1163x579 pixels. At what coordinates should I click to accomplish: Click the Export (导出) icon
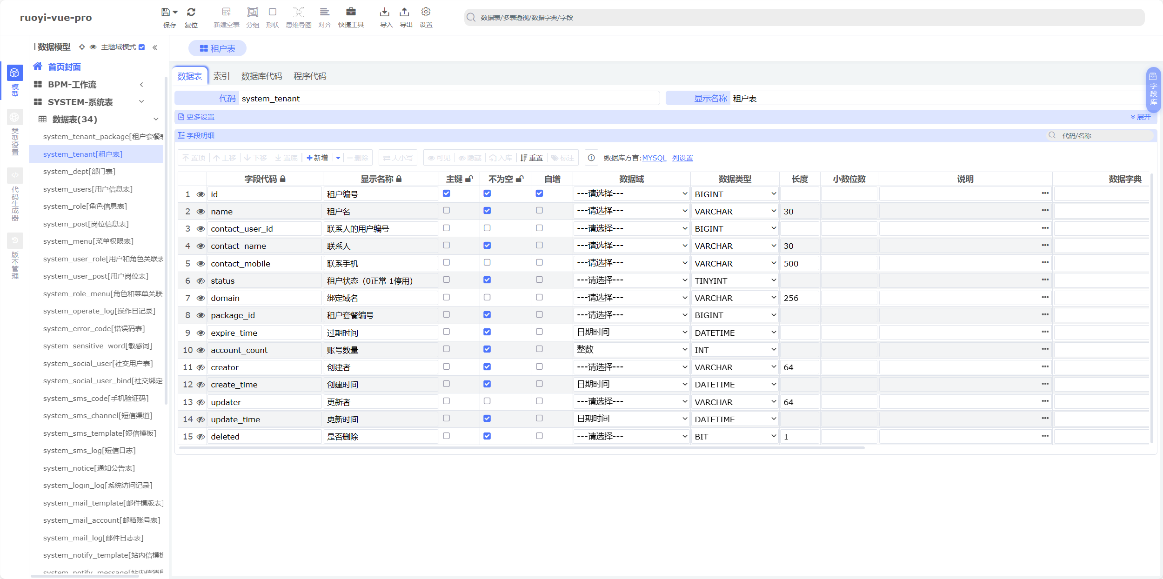point(405,12)
